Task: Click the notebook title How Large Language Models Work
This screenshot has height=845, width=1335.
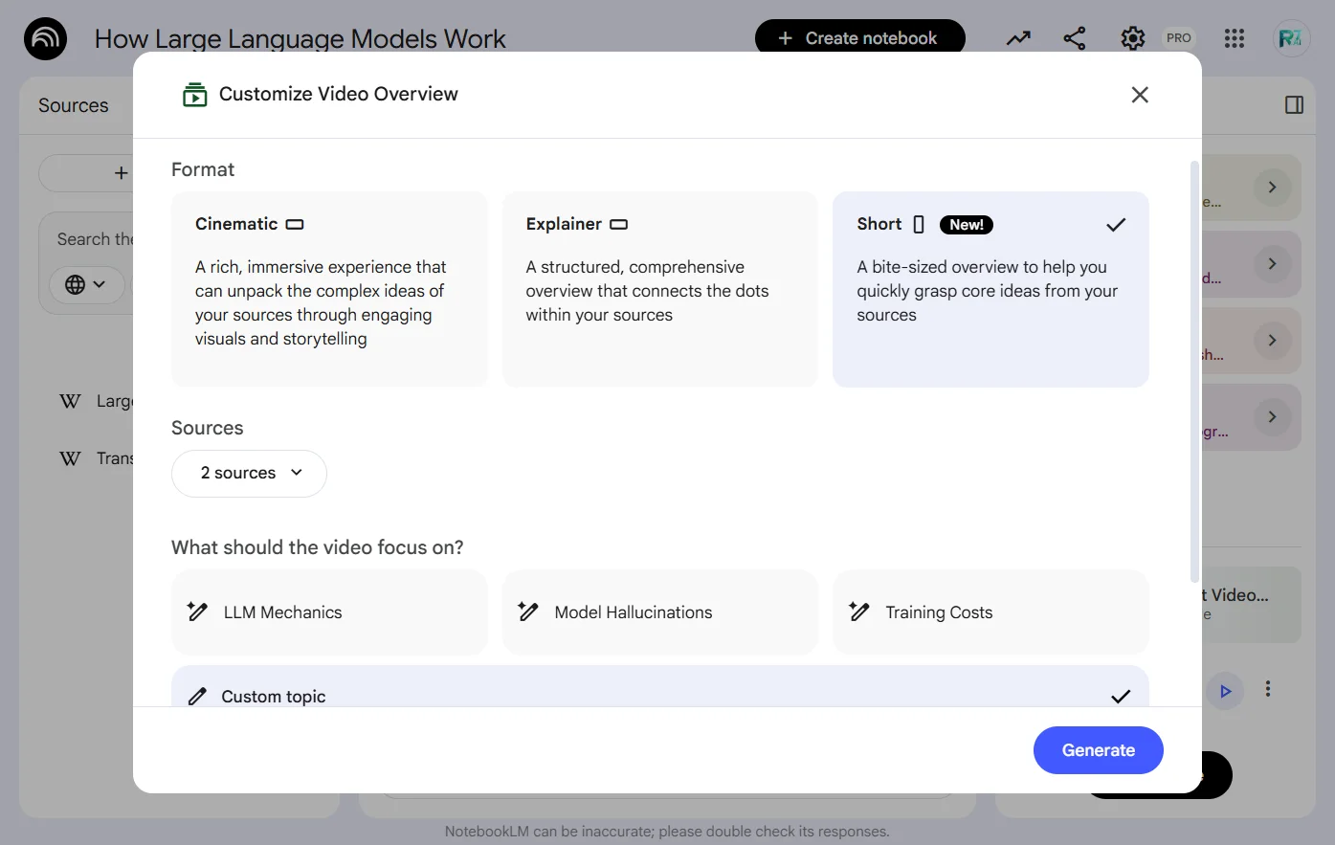Action: click(x=300, y=38)
